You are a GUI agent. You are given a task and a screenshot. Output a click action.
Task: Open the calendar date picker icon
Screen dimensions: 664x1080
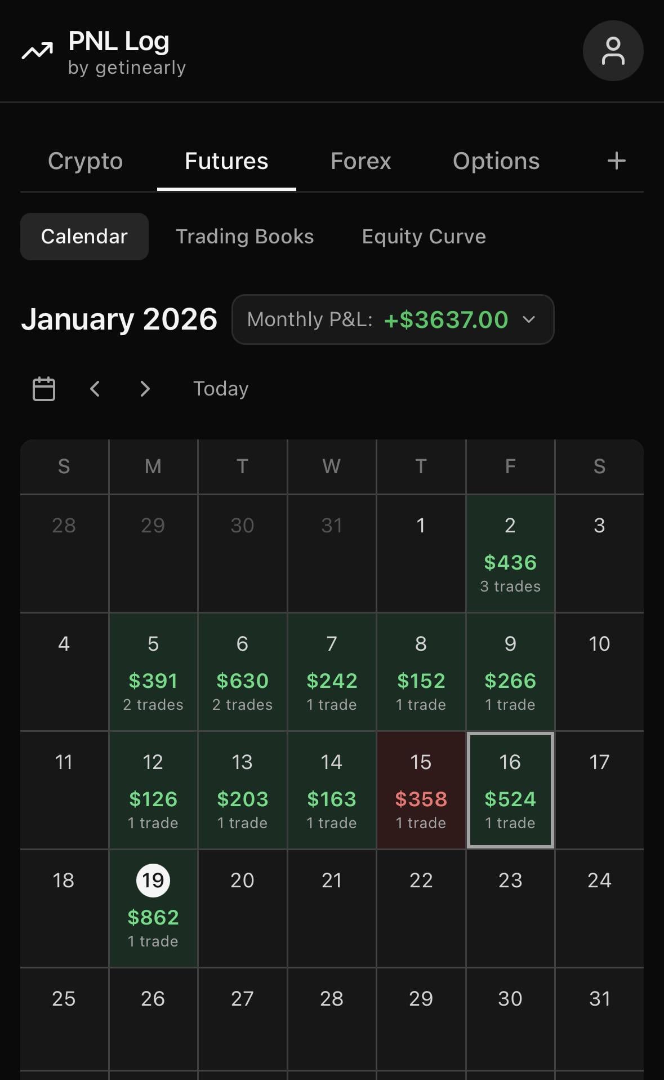[x=44, y=389]
